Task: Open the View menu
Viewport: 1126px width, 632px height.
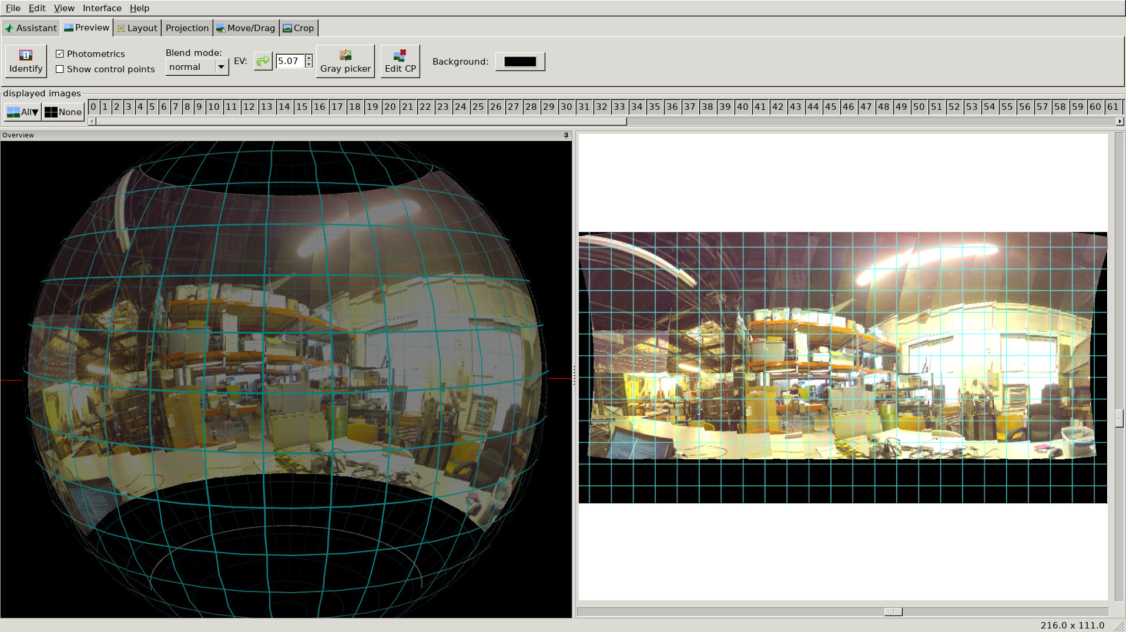Action: [x=64, y=8]
